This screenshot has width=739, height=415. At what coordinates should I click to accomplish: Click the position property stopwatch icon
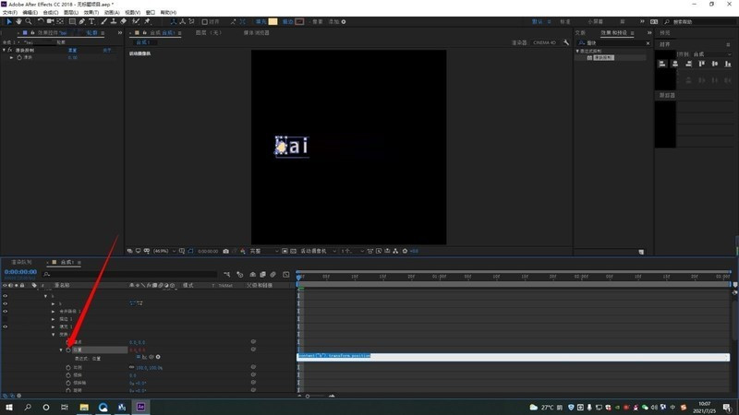pyautogui.click(x=68, y=350)
